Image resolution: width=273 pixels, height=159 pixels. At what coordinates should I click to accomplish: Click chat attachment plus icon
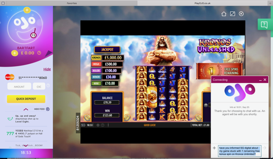[x=214, y=148]
